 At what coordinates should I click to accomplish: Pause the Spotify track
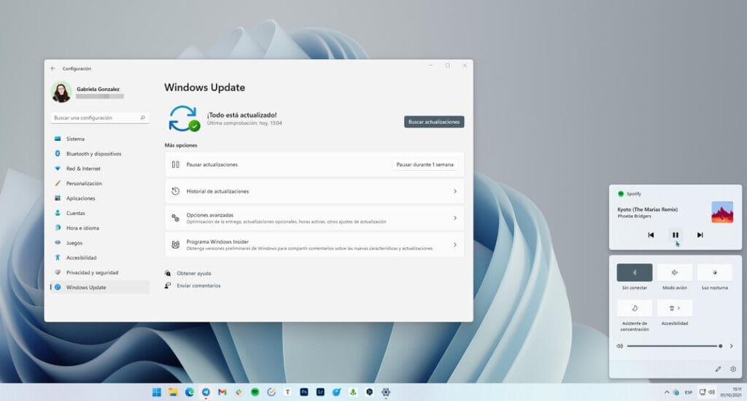click(x=675, y=235)
